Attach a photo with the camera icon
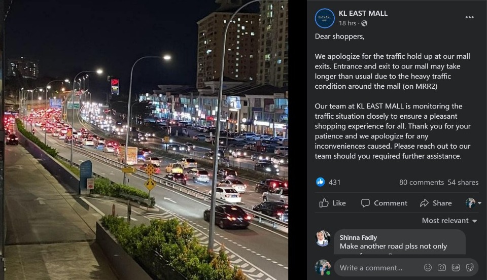Viewport: 487px width, 280px height. pos(442,268)
